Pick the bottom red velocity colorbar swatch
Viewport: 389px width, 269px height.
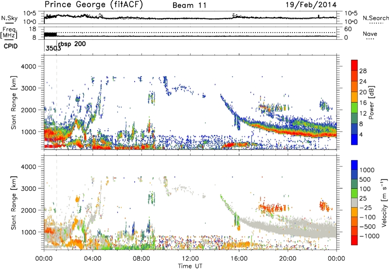(x=354, y=240)
